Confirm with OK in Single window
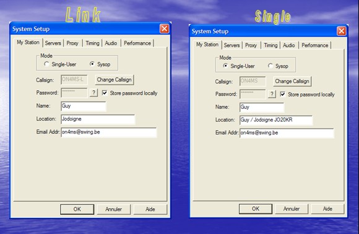 click(x=256, y=209)
